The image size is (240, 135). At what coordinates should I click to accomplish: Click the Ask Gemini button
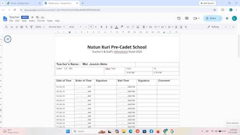(208, 3)
